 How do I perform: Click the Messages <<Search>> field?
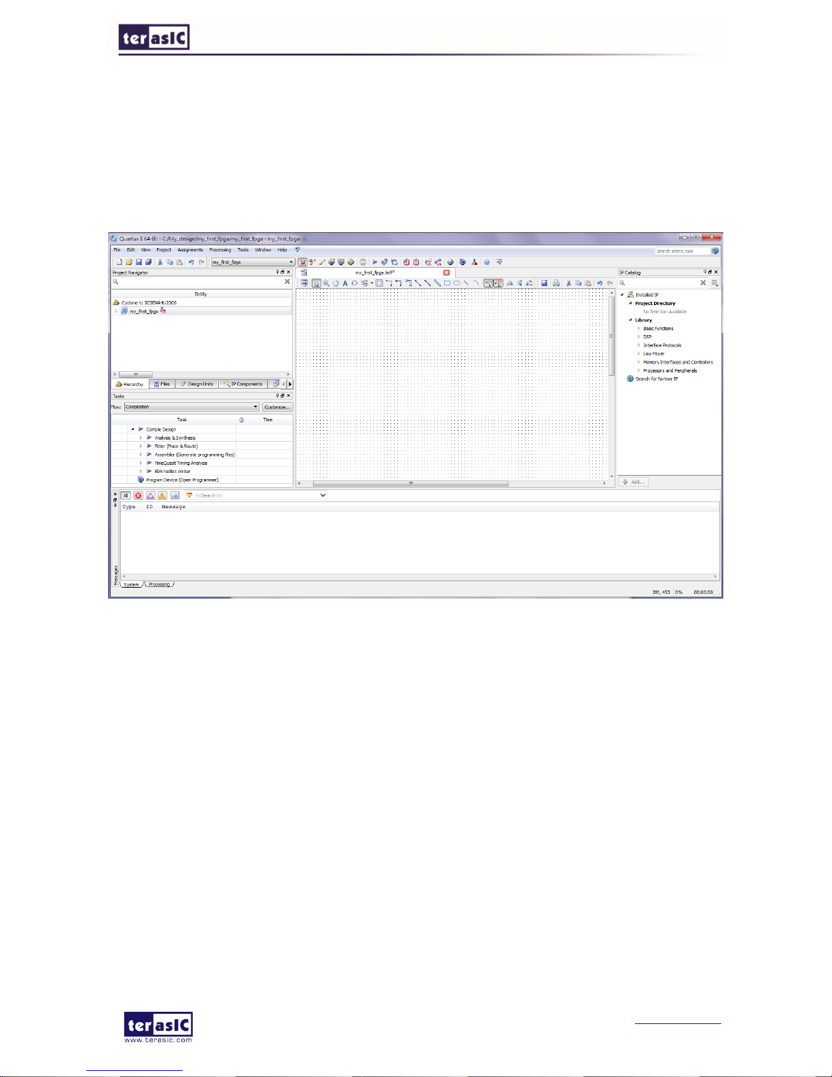[x=255, y=495]
